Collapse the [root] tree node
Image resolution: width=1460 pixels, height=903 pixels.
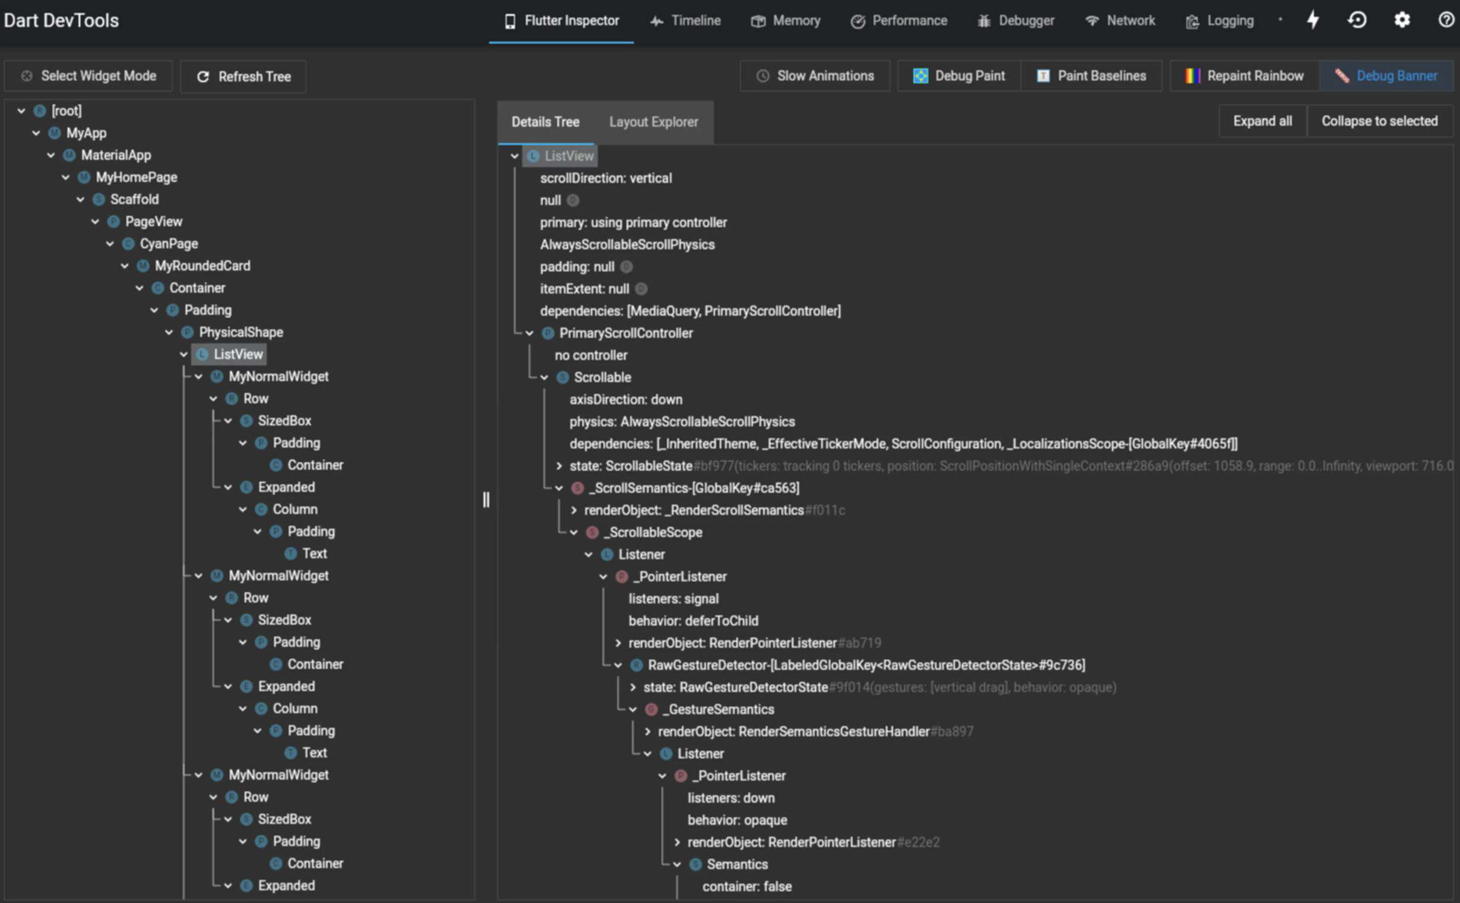tap(21, 110)
